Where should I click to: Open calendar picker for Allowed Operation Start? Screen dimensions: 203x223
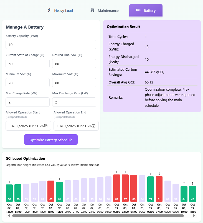(46, 126)
